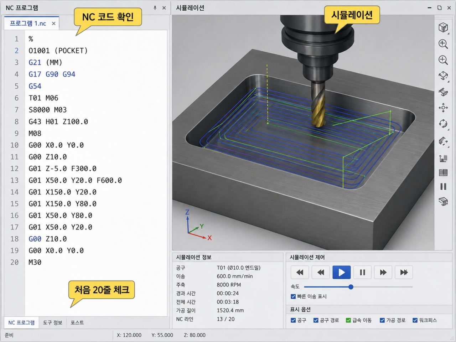The height and width of the screenshot is (342, 456).
Task: Click the NC line counter 13 / 20
Action: click(226, 319)
